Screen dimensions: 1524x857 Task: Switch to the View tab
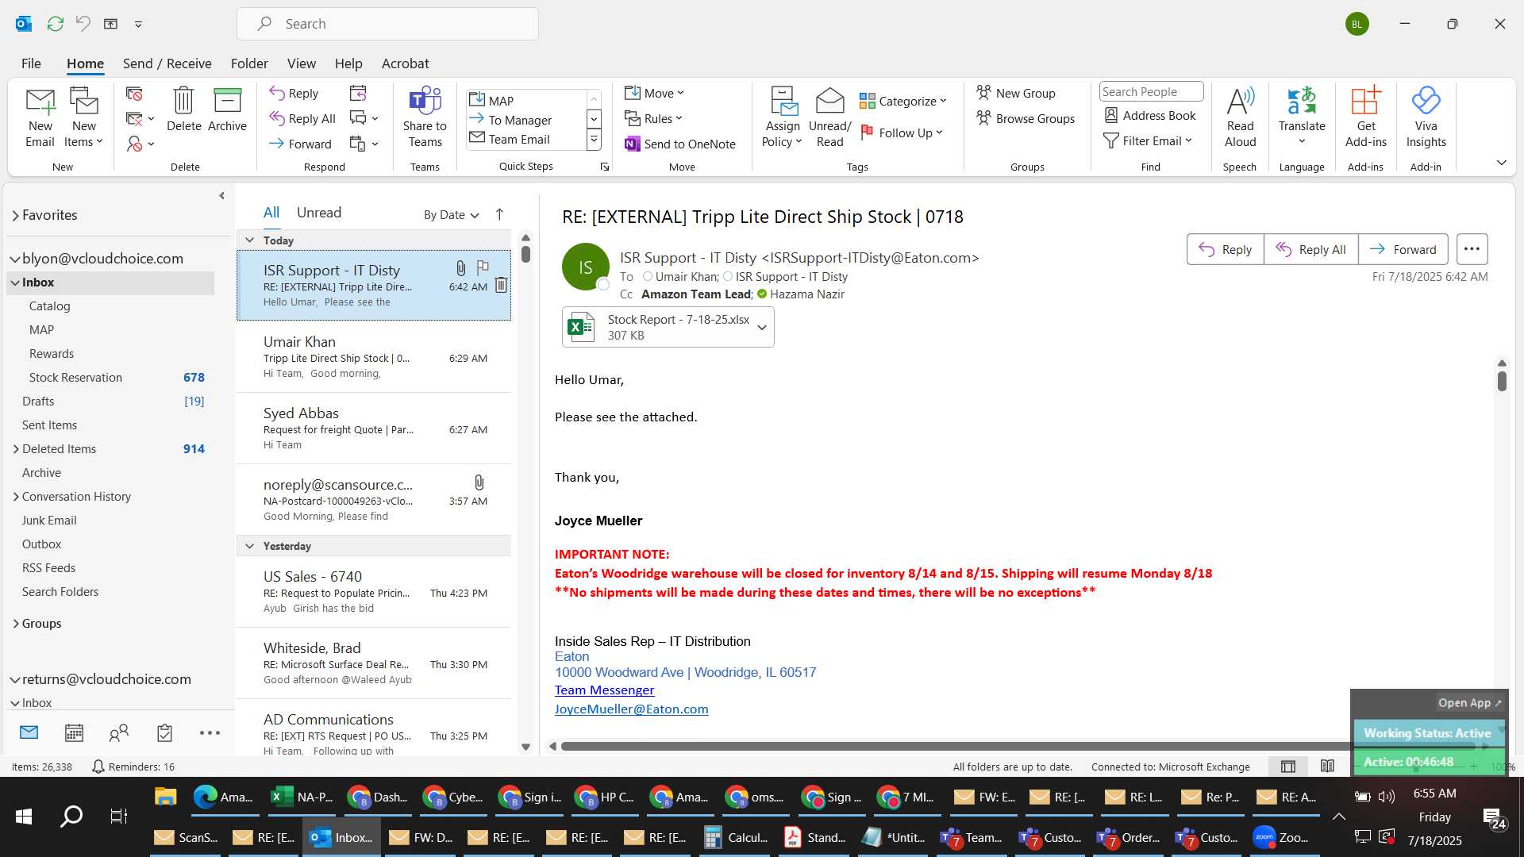coord(301,63)
